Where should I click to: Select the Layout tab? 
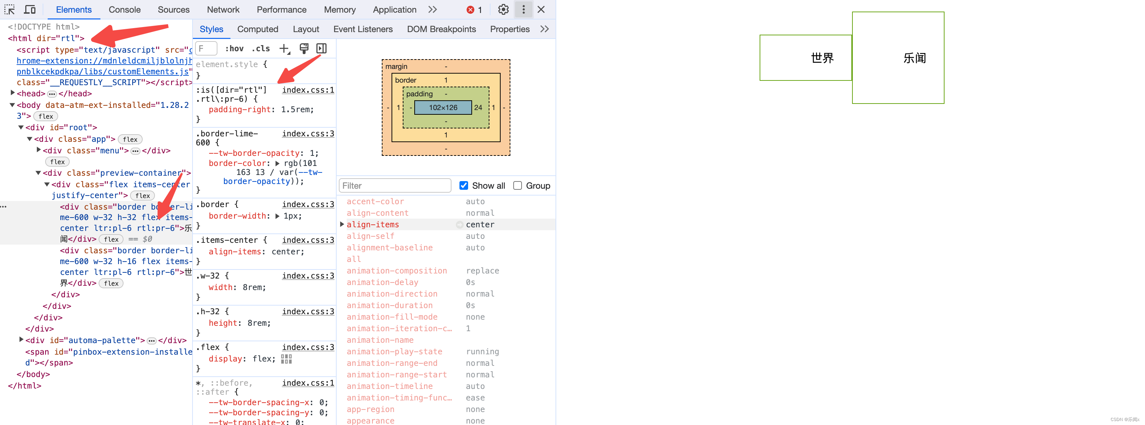point(306,29)
